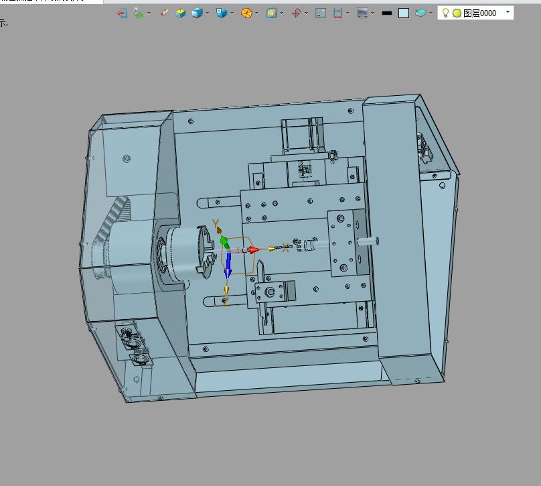Open the simulation icon's dropdown arrow
Viewport: 541px width, 486px height.
pyautogui.click(x=149, y=13)
